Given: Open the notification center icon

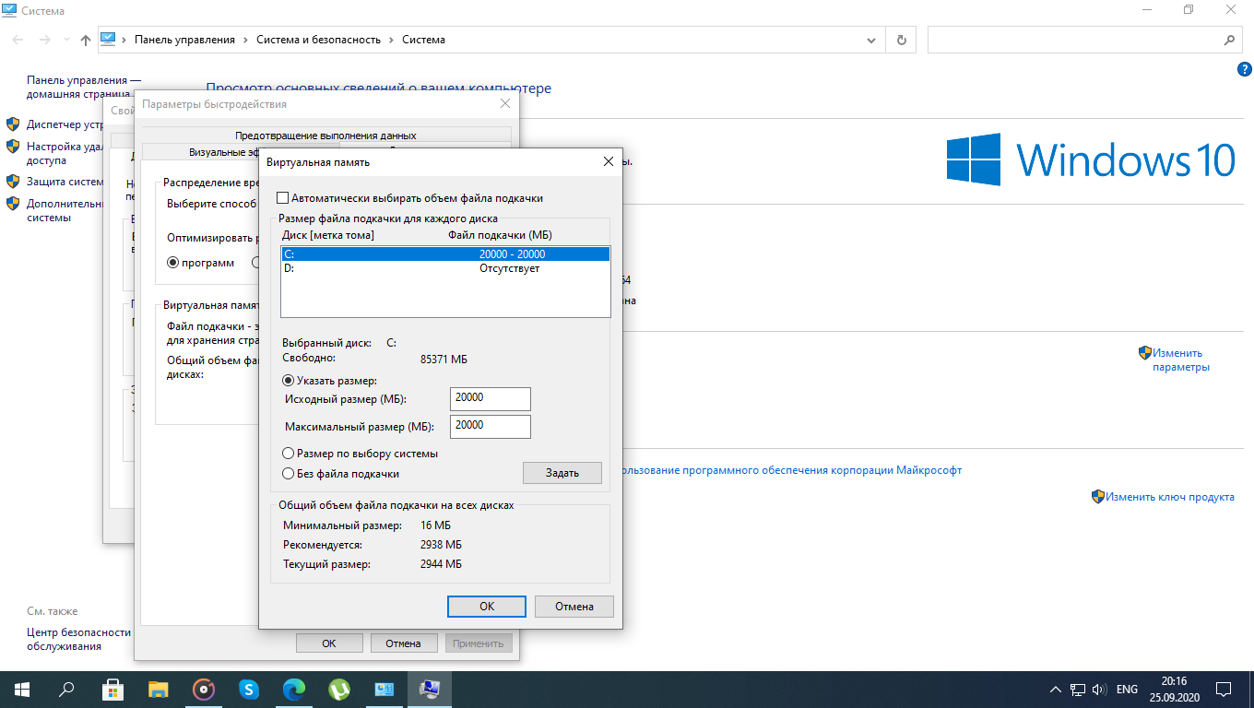Looking at the screenshot, I should point(1224,689).
